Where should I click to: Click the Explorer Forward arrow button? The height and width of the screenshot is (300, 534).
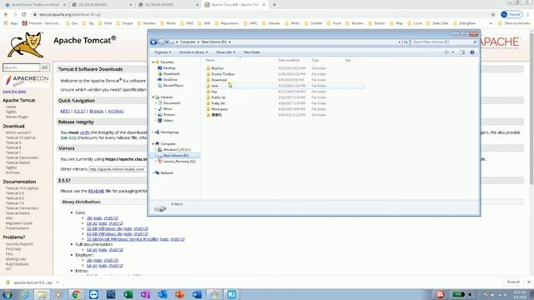[161, 42]
